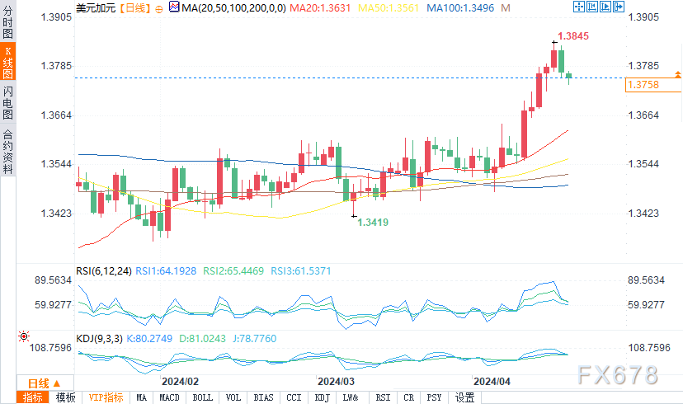Screen dimensions: 683x404
Task: Click the 1.3905 right axis label
Action: (x=643, y=17)
